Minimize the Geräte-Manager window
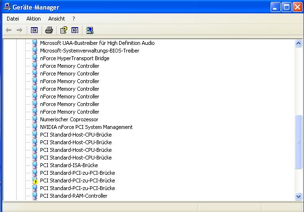 tap(275, 7)
